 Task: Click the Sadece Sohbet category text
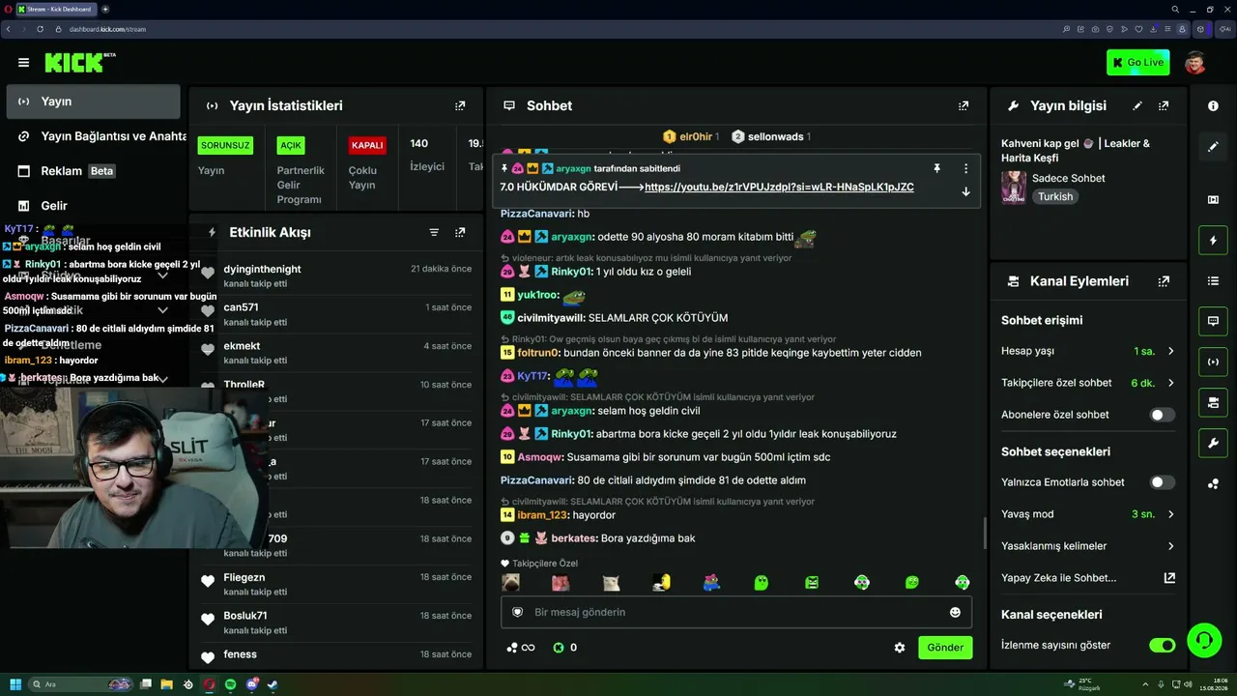coord(1068,178)
